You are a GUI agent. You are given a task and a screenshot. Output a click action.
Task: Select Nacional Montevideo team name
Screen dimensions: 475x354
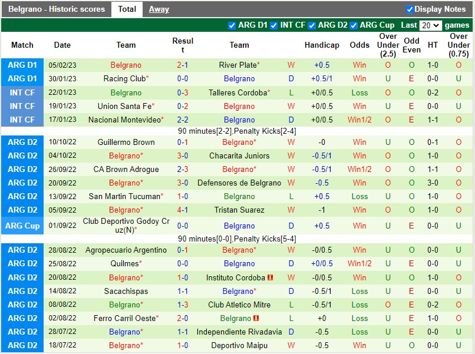click(124, 120)
